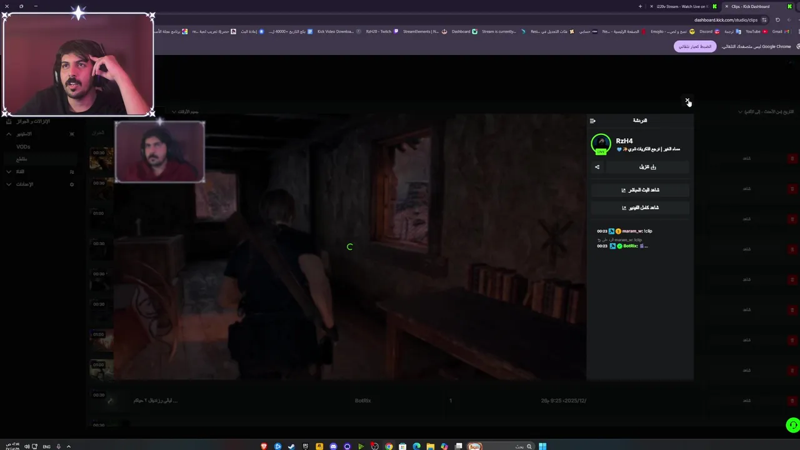Click BotRix creator cell in bottom clip row
The height and width of the screenshot is (450, 800).
(x=362, y=401)
